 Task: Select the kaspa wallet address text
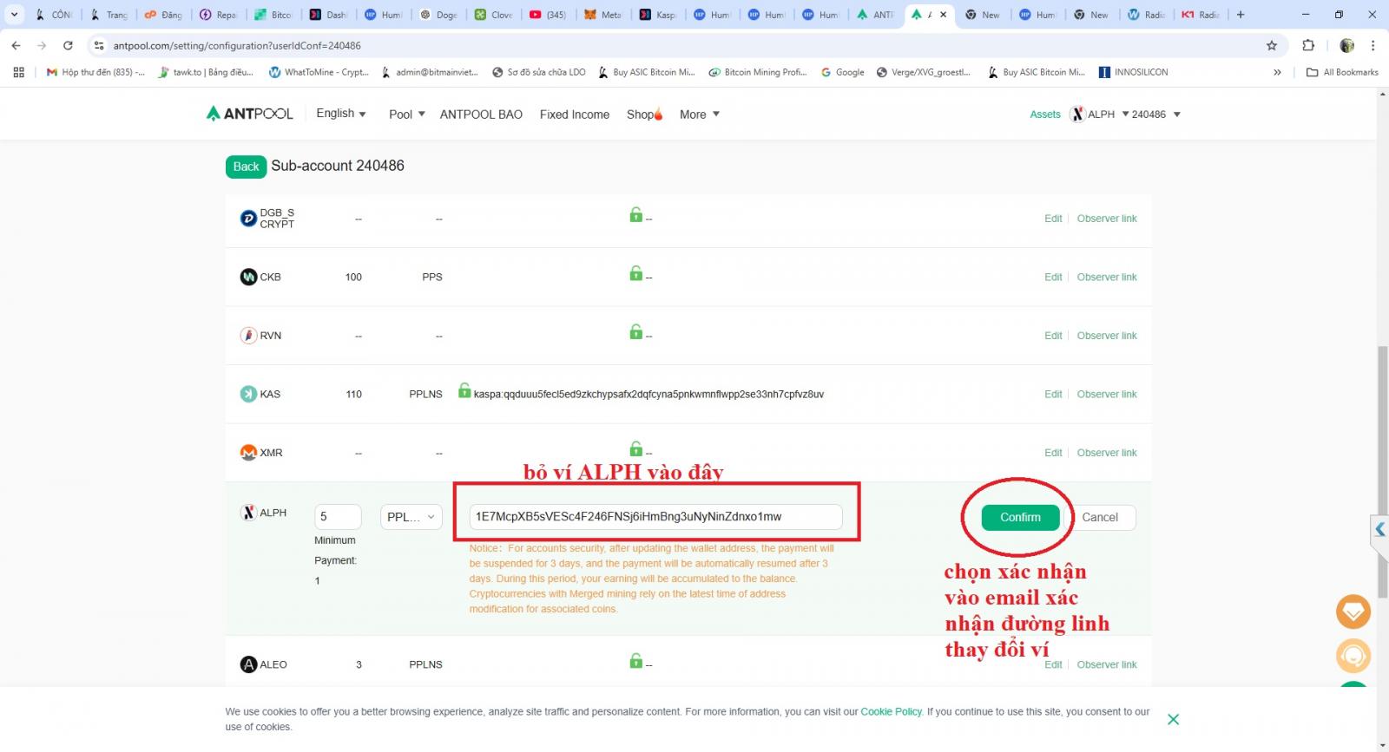(x=648, y=394)
